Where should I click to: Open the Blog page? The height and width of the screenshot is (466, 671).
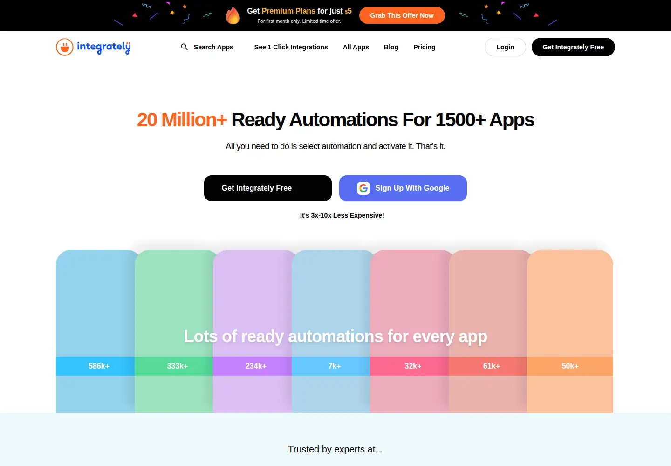pyautogui.click(x=391, y=47)
